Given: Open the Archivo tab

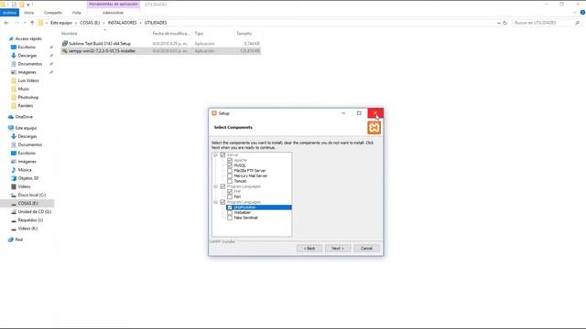Looking at the screenshot, I should click(9, 13).
